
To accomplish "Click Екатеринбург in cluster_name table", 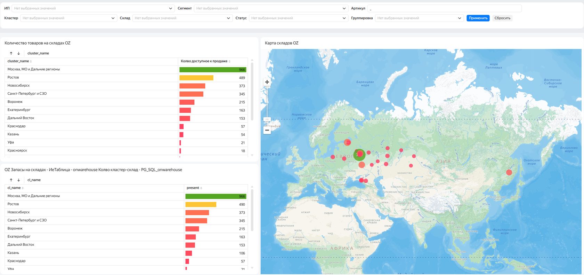I will (19, 110).
